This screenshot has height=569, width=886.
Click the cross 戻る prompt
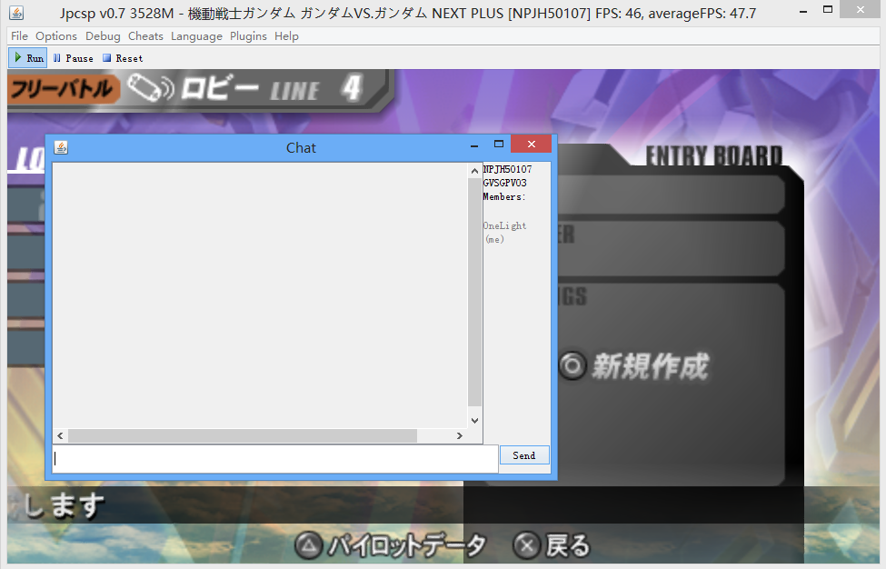click(x=551, y=546)
